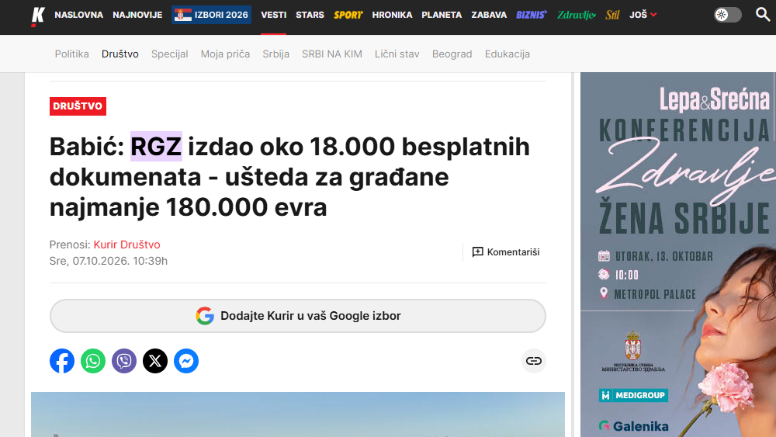Open NAJNOVIJE in top menu
776x437 pixels.
(137, 15)
